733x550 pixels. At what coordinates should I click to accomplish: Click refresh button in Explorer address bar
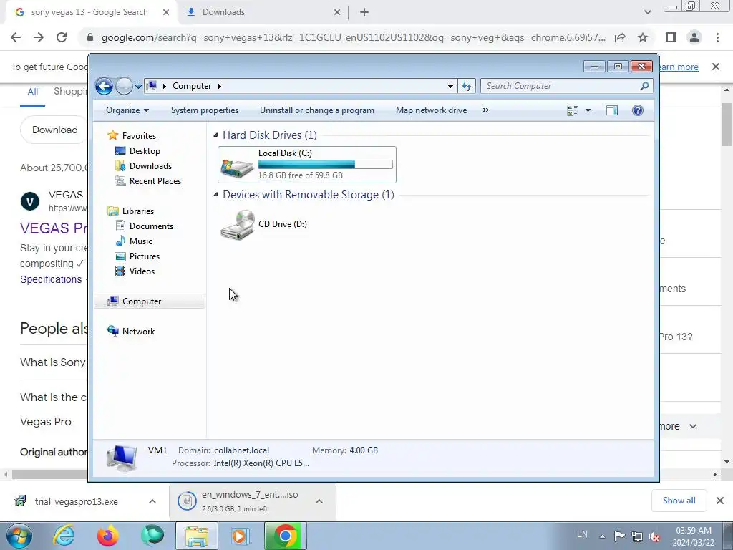click(x=467, y=86)
